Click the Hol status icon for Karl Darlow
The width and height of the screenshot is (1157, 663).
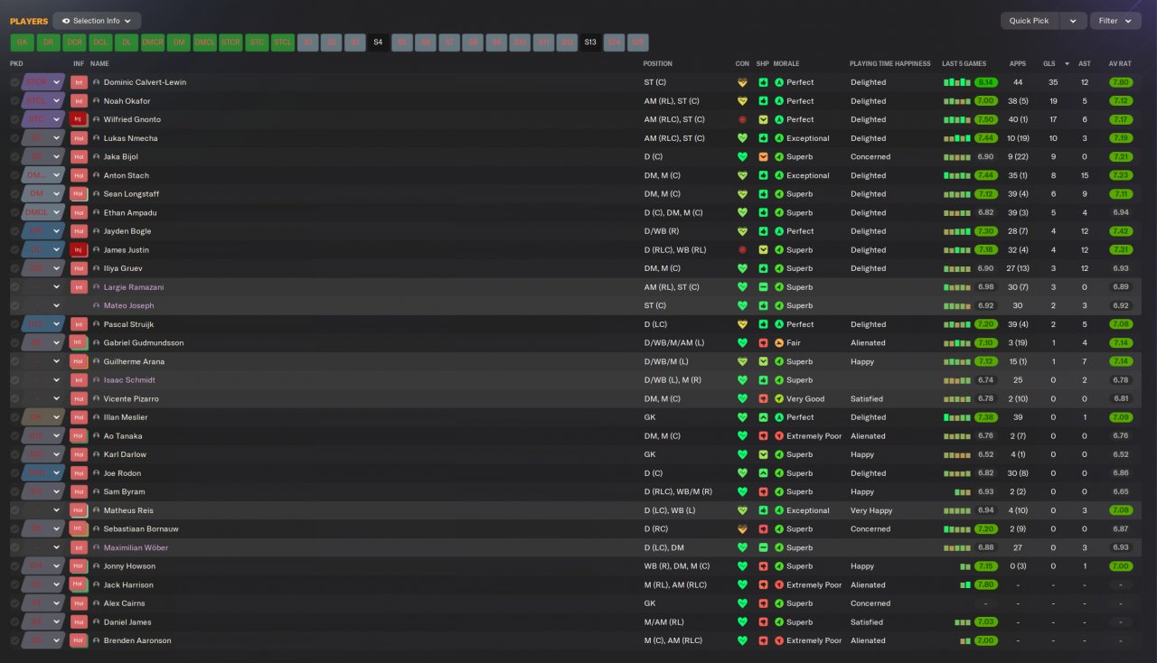click(x=79, y=454)
